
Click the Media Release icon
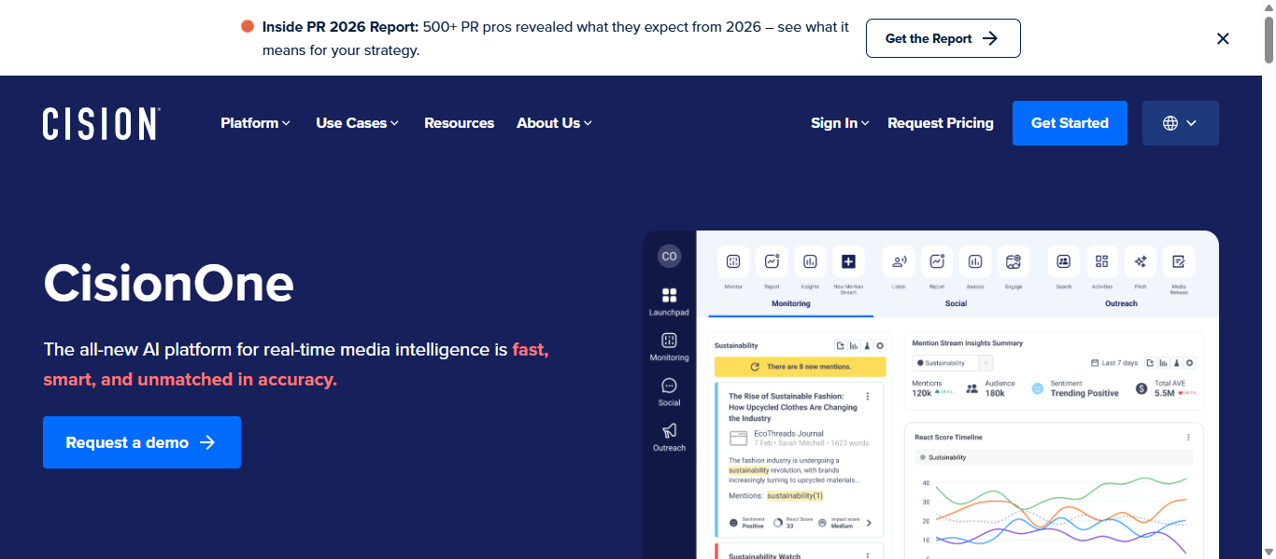1178,262
